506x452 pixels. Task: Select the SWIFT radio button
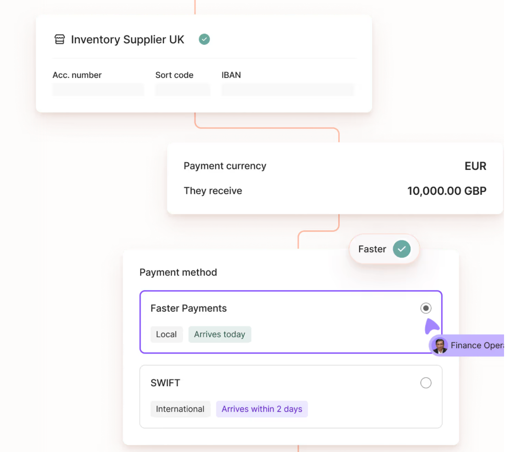[426, 383]
